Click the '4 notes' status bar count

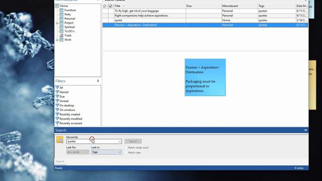point(299,168)
